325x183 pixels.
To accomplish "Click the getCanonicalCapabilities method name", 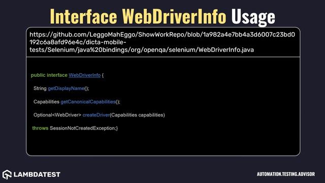I will [x=88, y=102].
